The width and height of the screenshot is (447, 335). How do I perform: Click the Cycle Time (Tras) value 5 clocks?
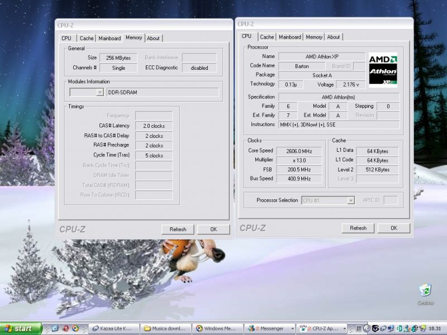[x=154, y=156]
